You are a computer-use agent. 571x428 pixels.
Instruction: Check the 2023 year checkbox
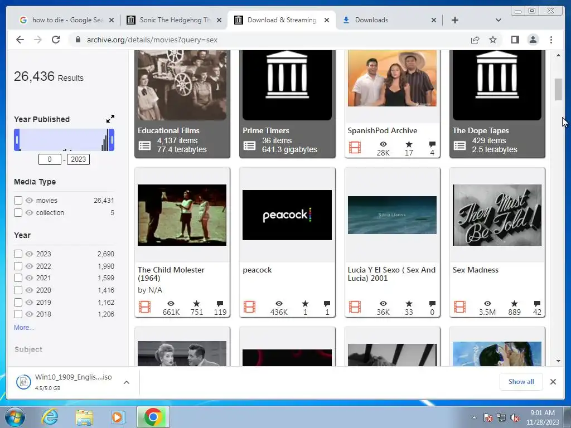click(18, 254)
